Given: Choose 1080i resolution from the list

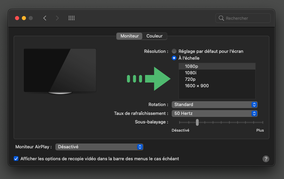Looking at the screenshot, I should pyautogui.click(x=217, y=73).
